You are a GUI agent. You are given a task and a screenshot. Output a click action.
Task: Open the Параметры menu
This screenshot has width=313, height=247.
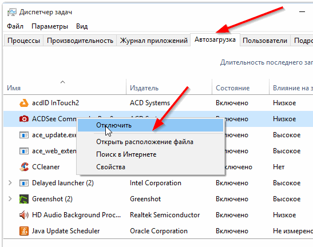(50, 26)
